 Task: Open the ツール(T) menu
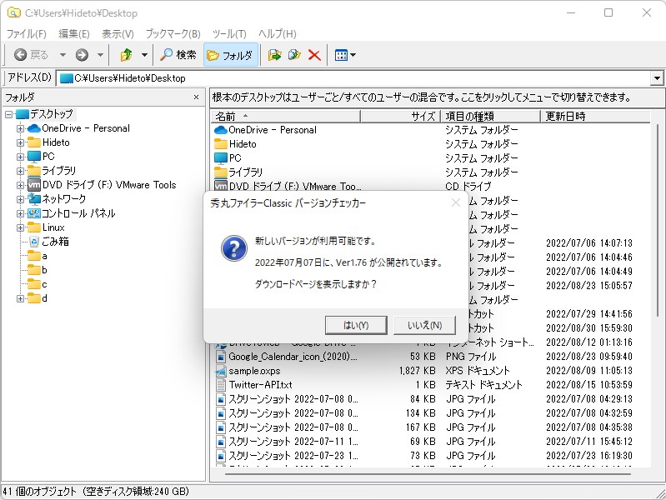[229, 33]
